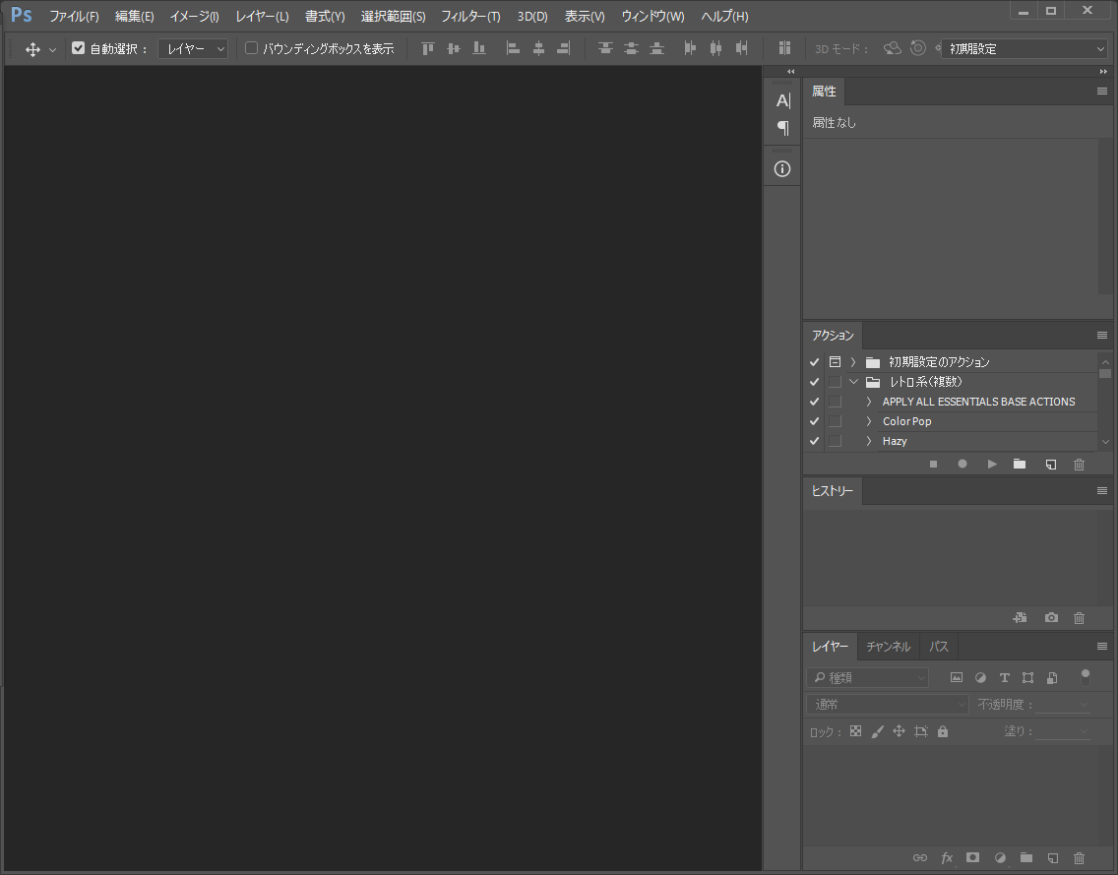The width and height of the screenshot is (1118, 875).
Task: Expand the Color Pop action
Action: tap(868, 421)
